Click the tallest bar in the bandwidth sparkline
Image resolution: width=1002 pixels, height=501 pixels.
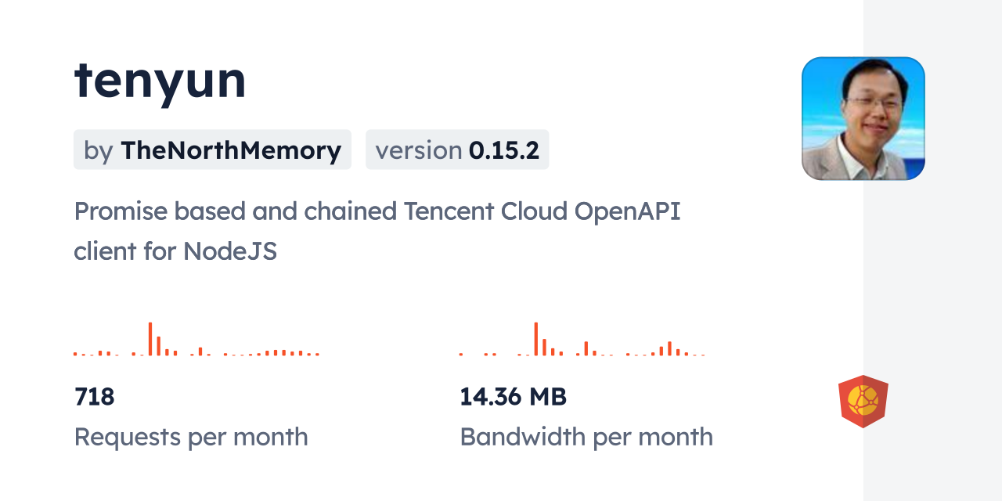536,339
